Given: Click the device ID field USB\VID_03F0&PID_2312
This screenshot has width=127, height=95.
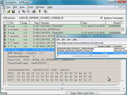Looking at the screenshot, I should [x=59, y=18].
